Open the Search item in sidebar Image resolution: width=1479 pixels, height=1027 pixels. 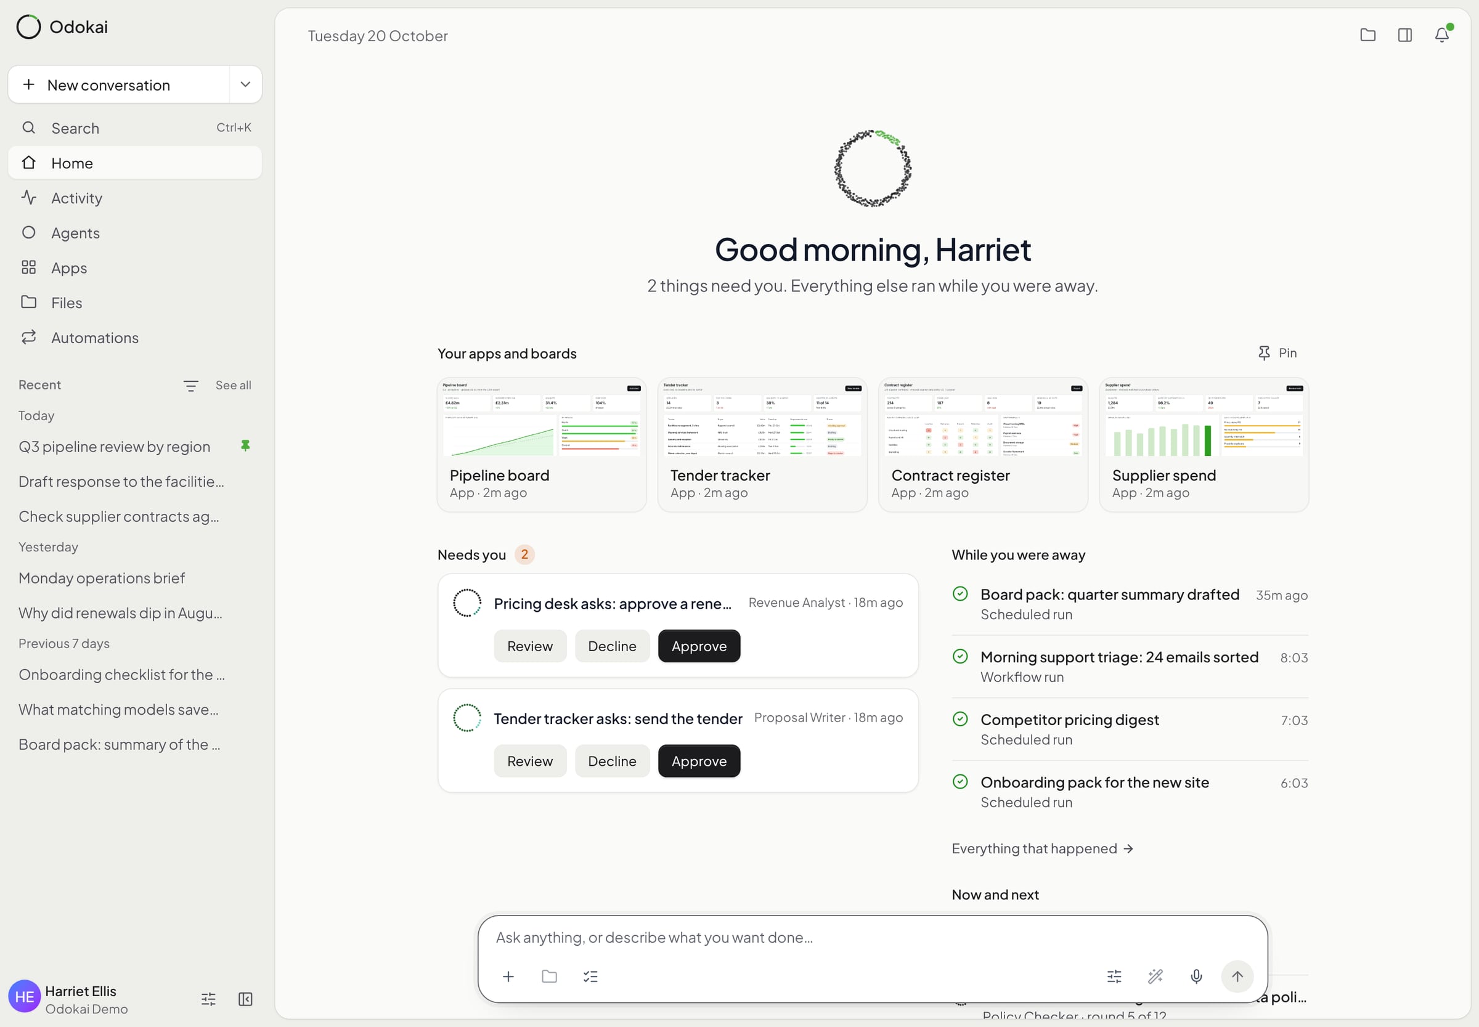135,128
